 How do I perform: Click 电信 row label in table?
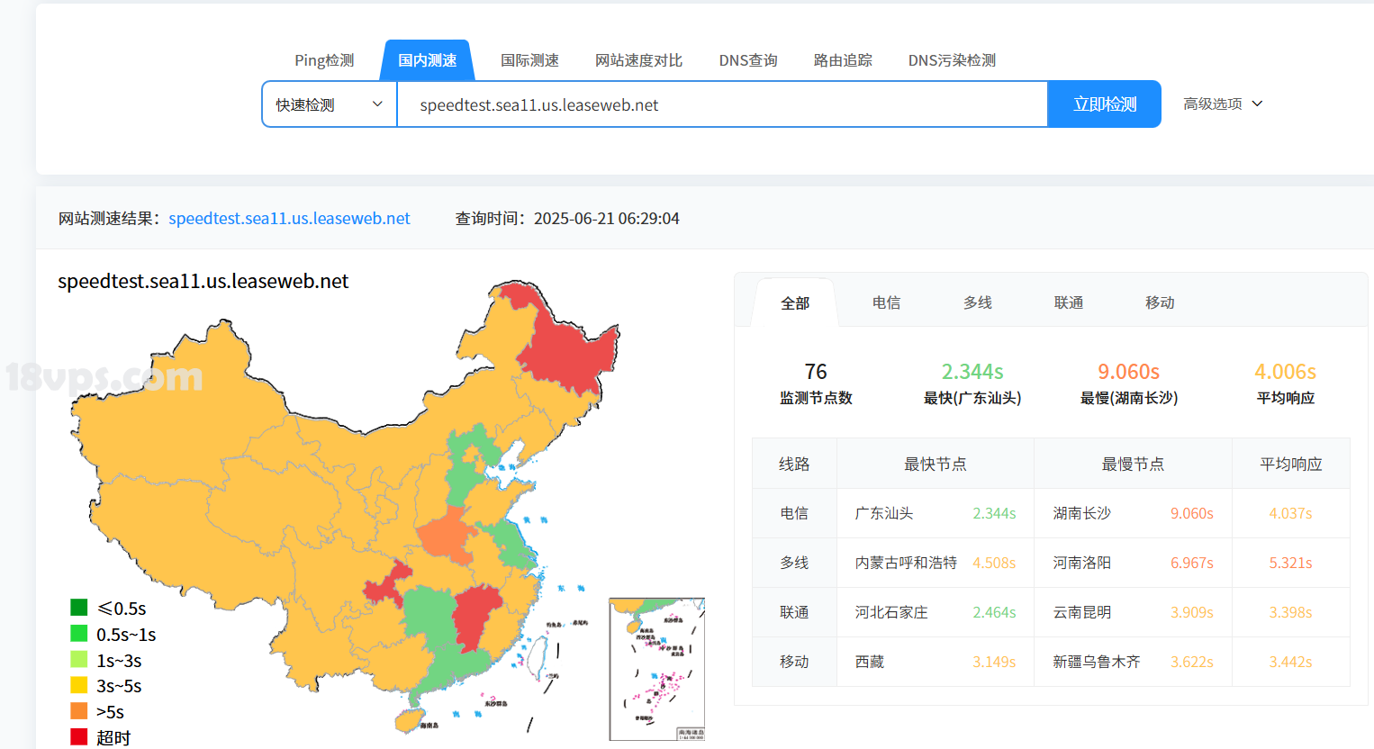794,513
